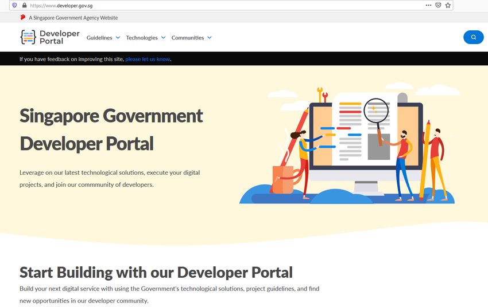Click the Save to Pocket icon
The image size is (488, 307).
(438, 5)
